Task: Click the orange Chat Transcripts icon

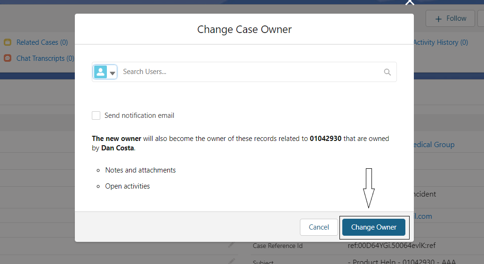Action: tap(8, 58)
